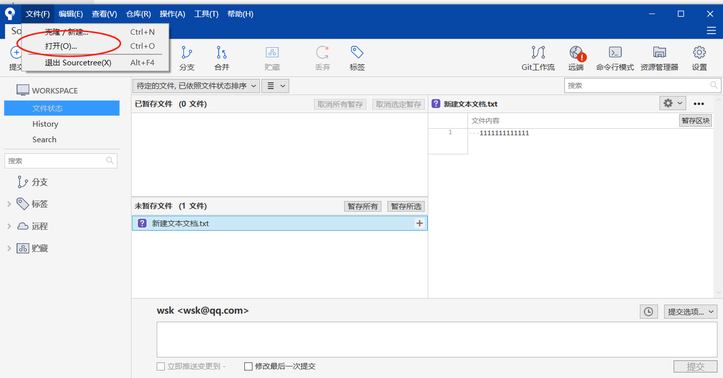Select 新建文本文档.txt in unstaged list
Screen dimensions: 723x378
pos(280,223)
